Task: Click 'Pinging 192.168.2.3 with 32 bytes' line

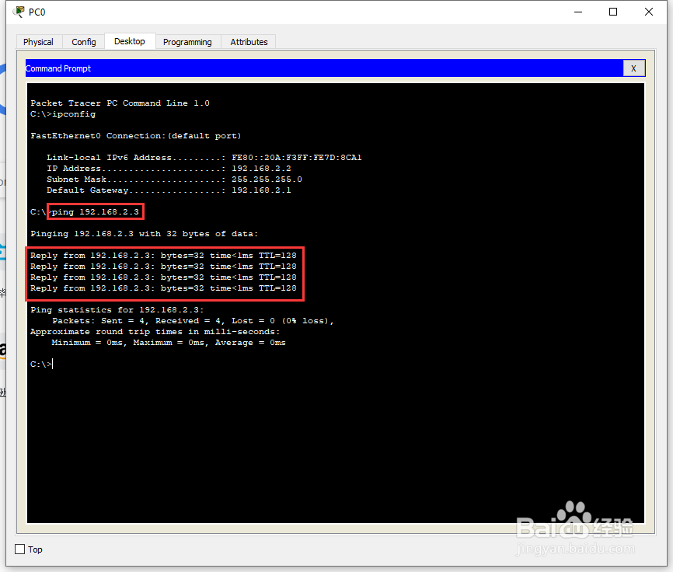Action: click(x=145, y=234)
